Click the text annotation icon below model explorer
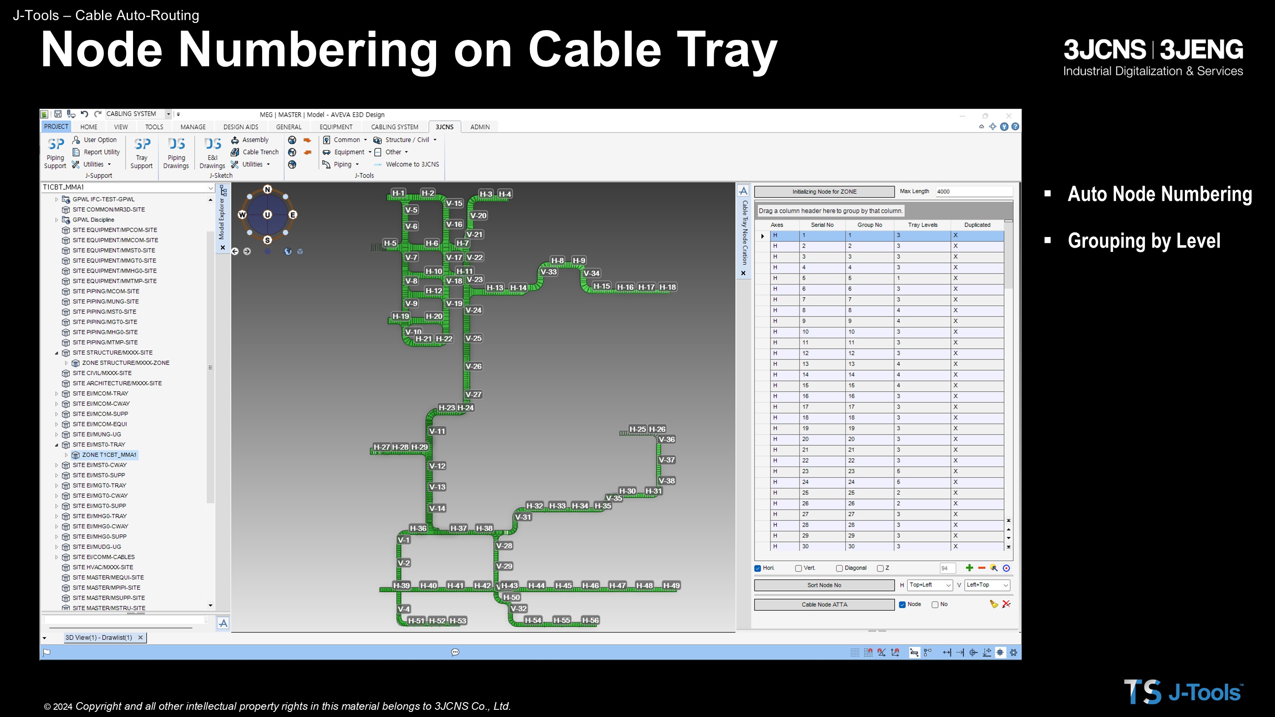 [223, 623]
